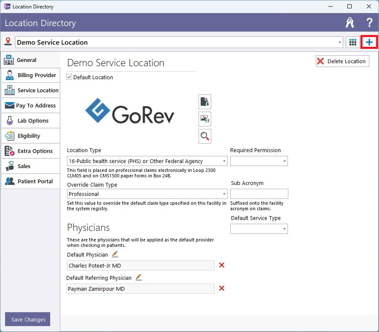Open the Patient Portal tab
The height and width of the screenshot is (332, 379).
click(x=30, y=181)
